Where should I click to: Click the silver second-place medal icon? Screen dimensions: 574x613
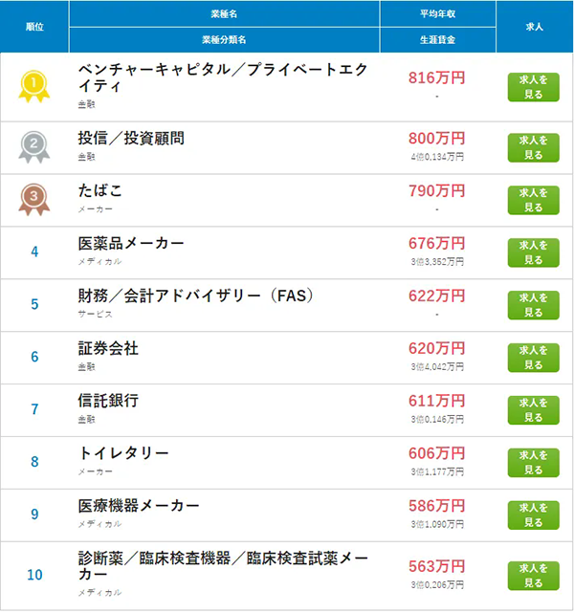(34, 147)
